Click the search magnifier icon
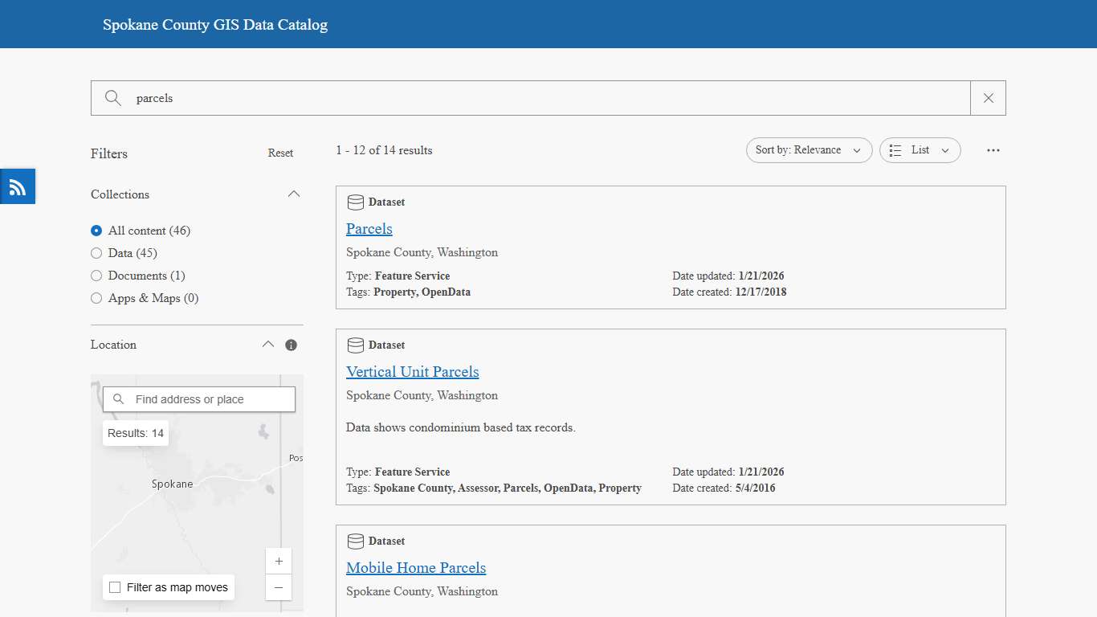The width and height of the screenshot is (1097, 617). 112,97
